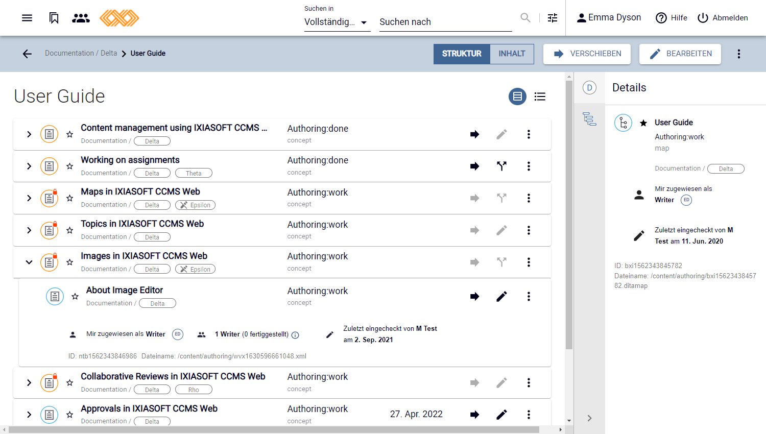Click the horizontal scrollbar at bottom
The image size is (766, 434).
click(x=274, y=430)
